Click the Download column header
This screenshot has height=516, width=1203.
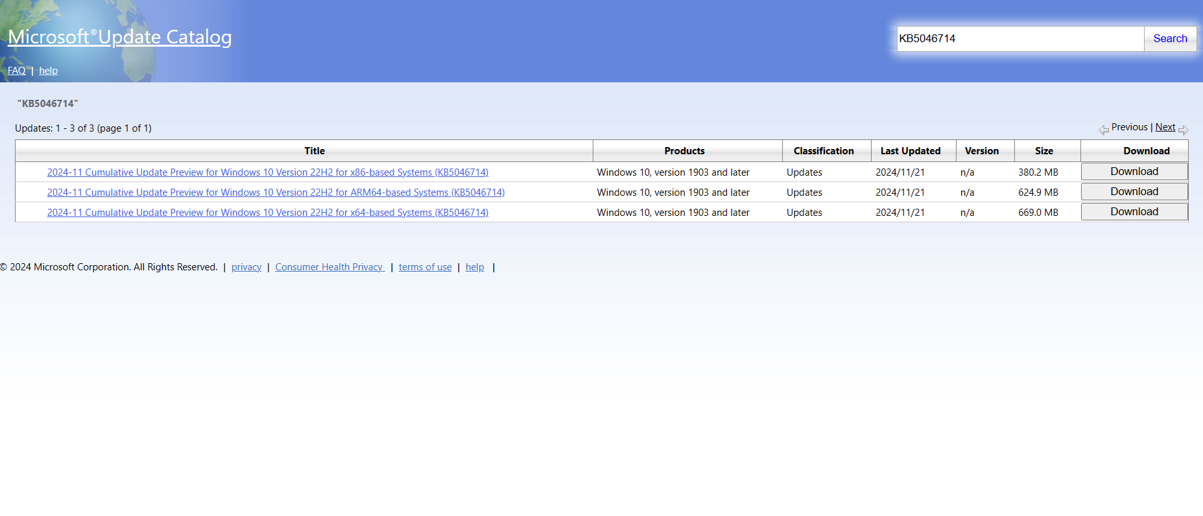click(1147, 151)
